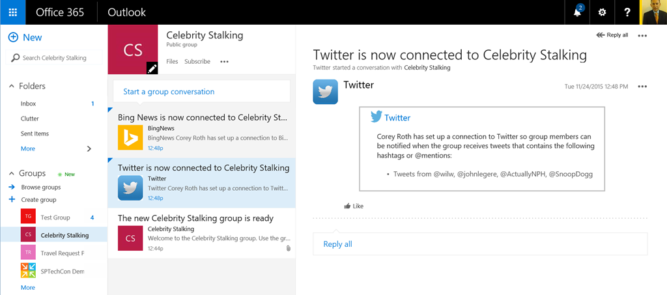This screenshot has width=667, height=295.
Task: Edit group picture with pencil icon
Action: 152,68
